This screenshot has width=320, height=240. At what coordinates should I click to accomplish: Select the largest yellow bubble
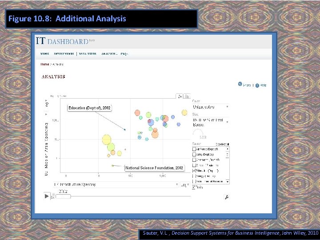(x=107, y=140)
